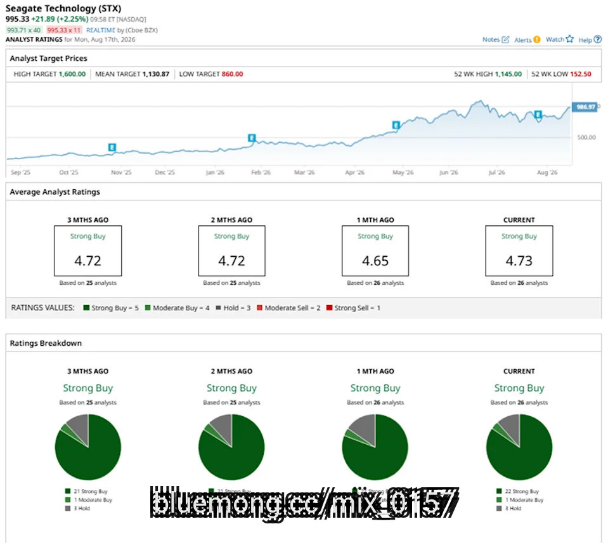Click the Jun '26 axis label
This screenshot has width=608, height=545.
[x=449, y=173]
